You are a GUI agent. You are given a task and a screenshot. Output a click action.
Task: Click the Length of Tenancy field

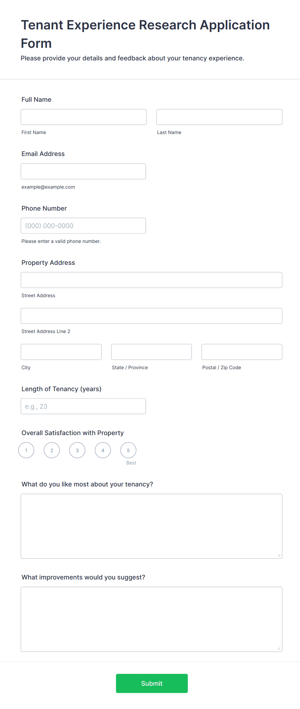83,406
